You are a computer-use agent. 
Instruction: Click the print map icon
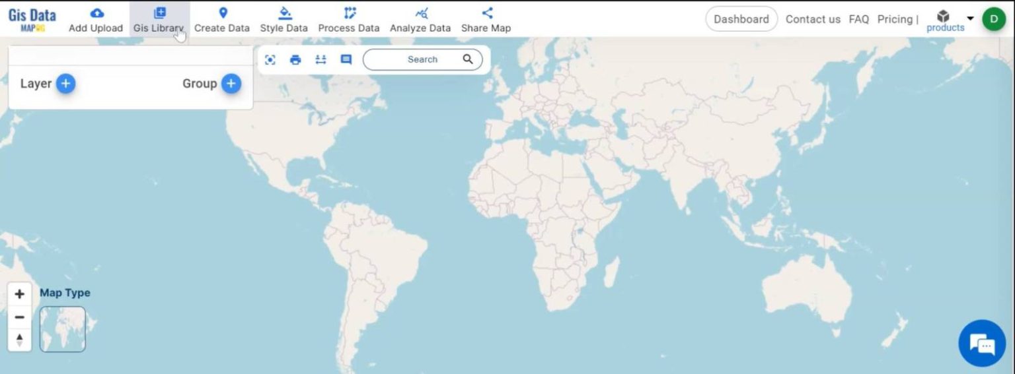(295, 60)
